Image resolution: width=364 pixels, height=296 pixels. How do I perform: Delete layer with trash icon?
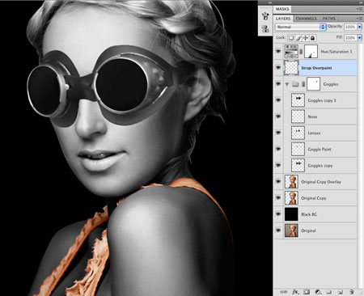coord(351,292)
